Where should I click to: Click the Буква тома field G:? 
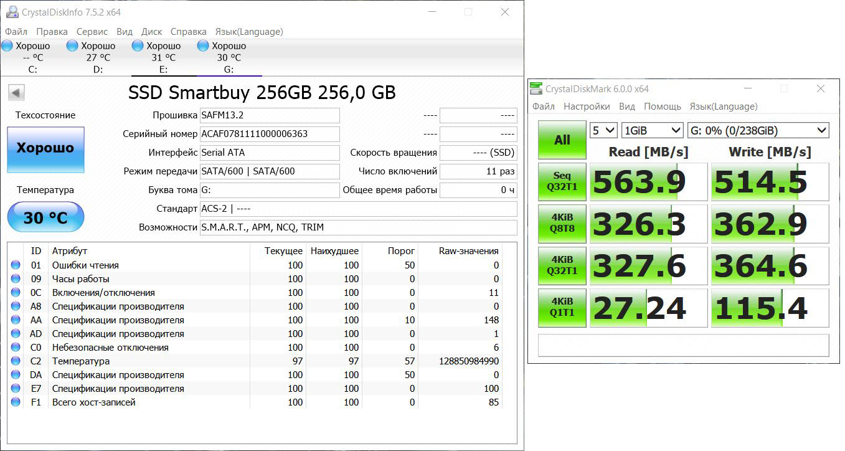270,190
